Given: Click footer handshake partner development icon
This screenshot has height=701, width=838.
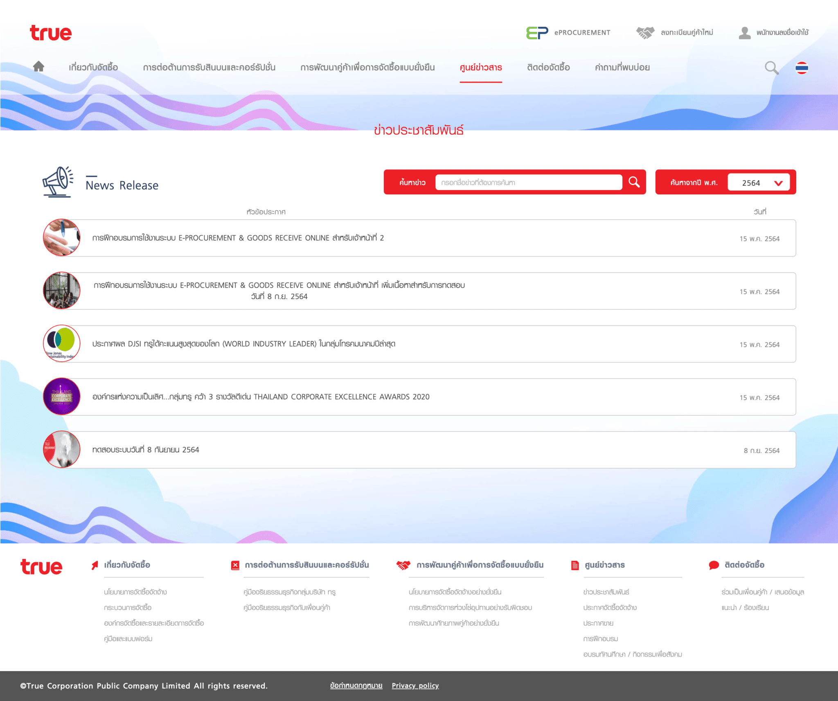Looking at the screenshot, I should tap(403, 566).
